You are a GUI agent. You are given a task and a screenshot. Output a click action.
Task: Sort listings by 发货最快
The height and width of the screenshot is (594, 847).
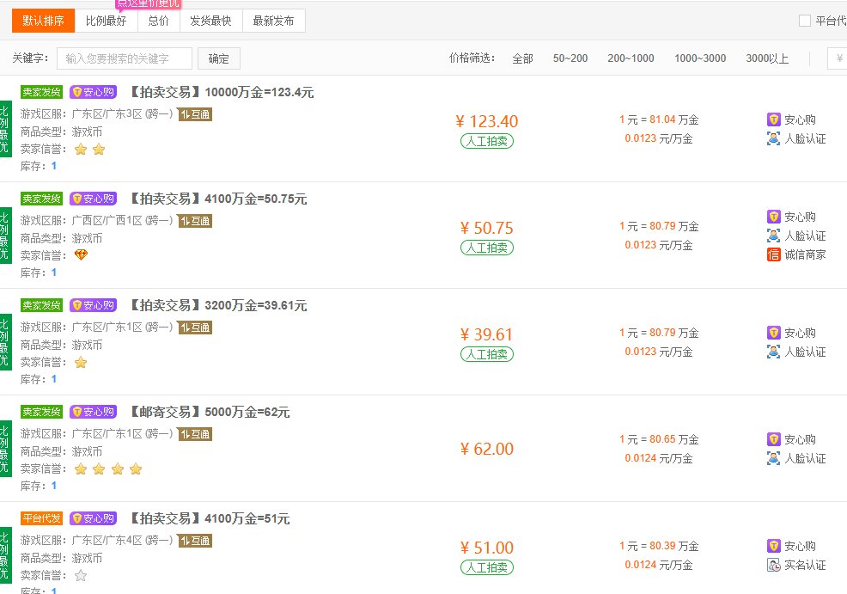(x=210, y=21)
